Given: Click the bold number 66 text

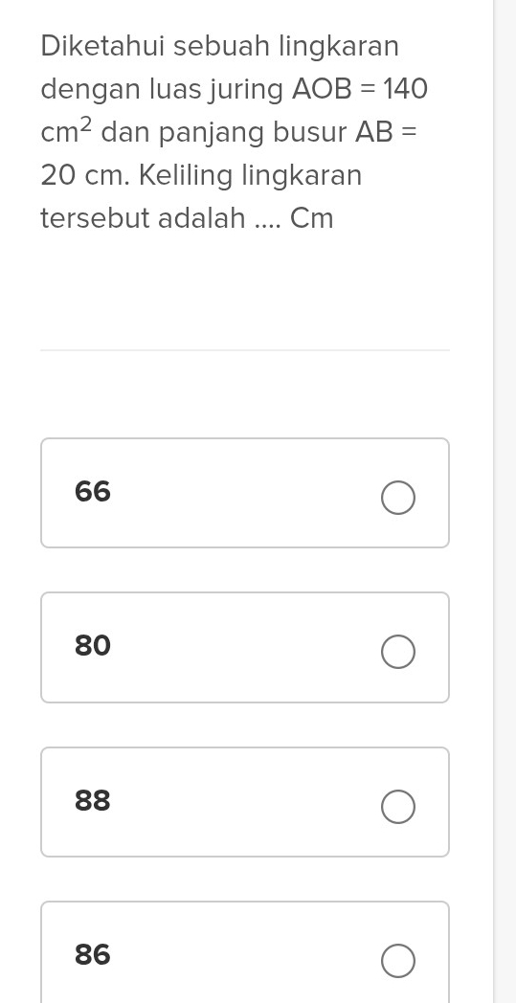Looking at the screenshot, I should (x=93, y=491).
